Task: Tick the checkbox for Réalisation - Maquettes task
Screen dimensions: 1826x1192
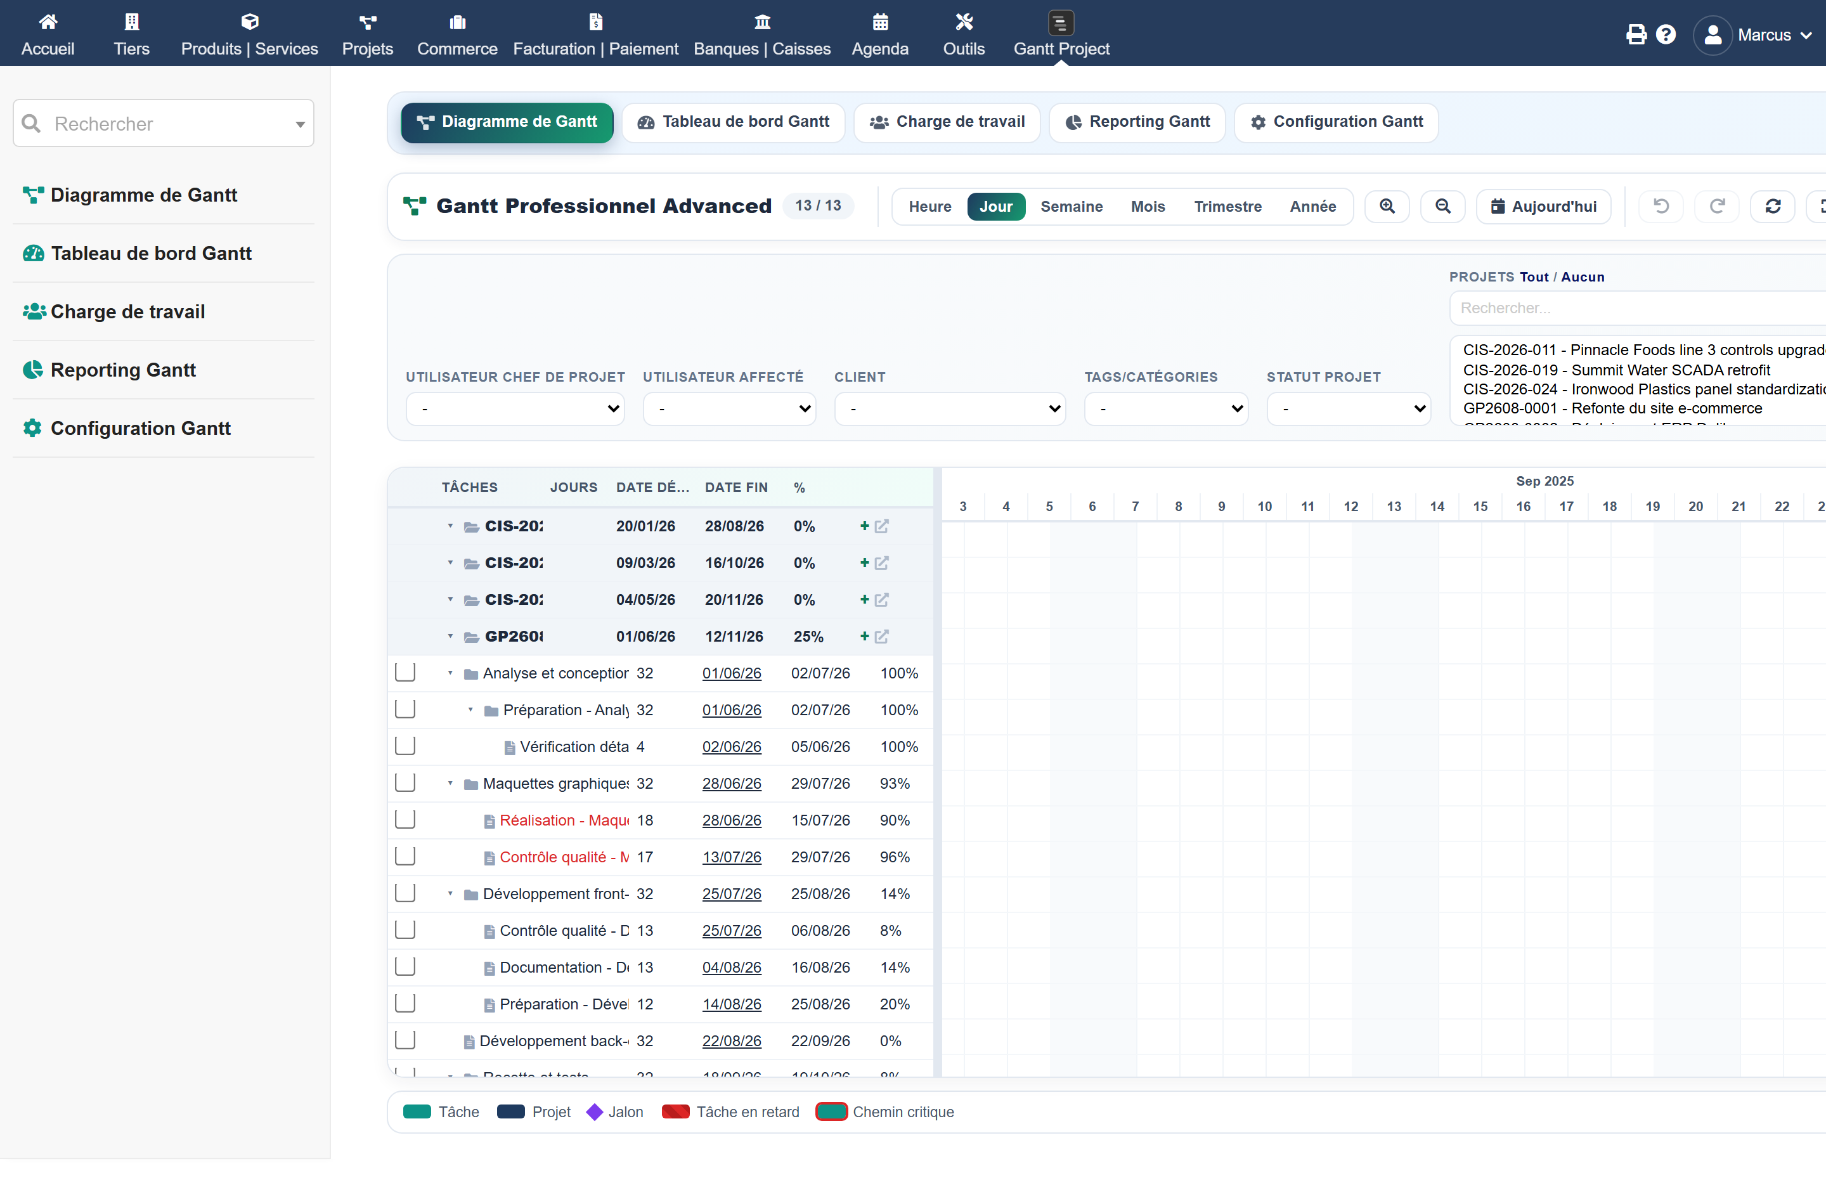Action: pyautogui.click(x=405, y=819)
